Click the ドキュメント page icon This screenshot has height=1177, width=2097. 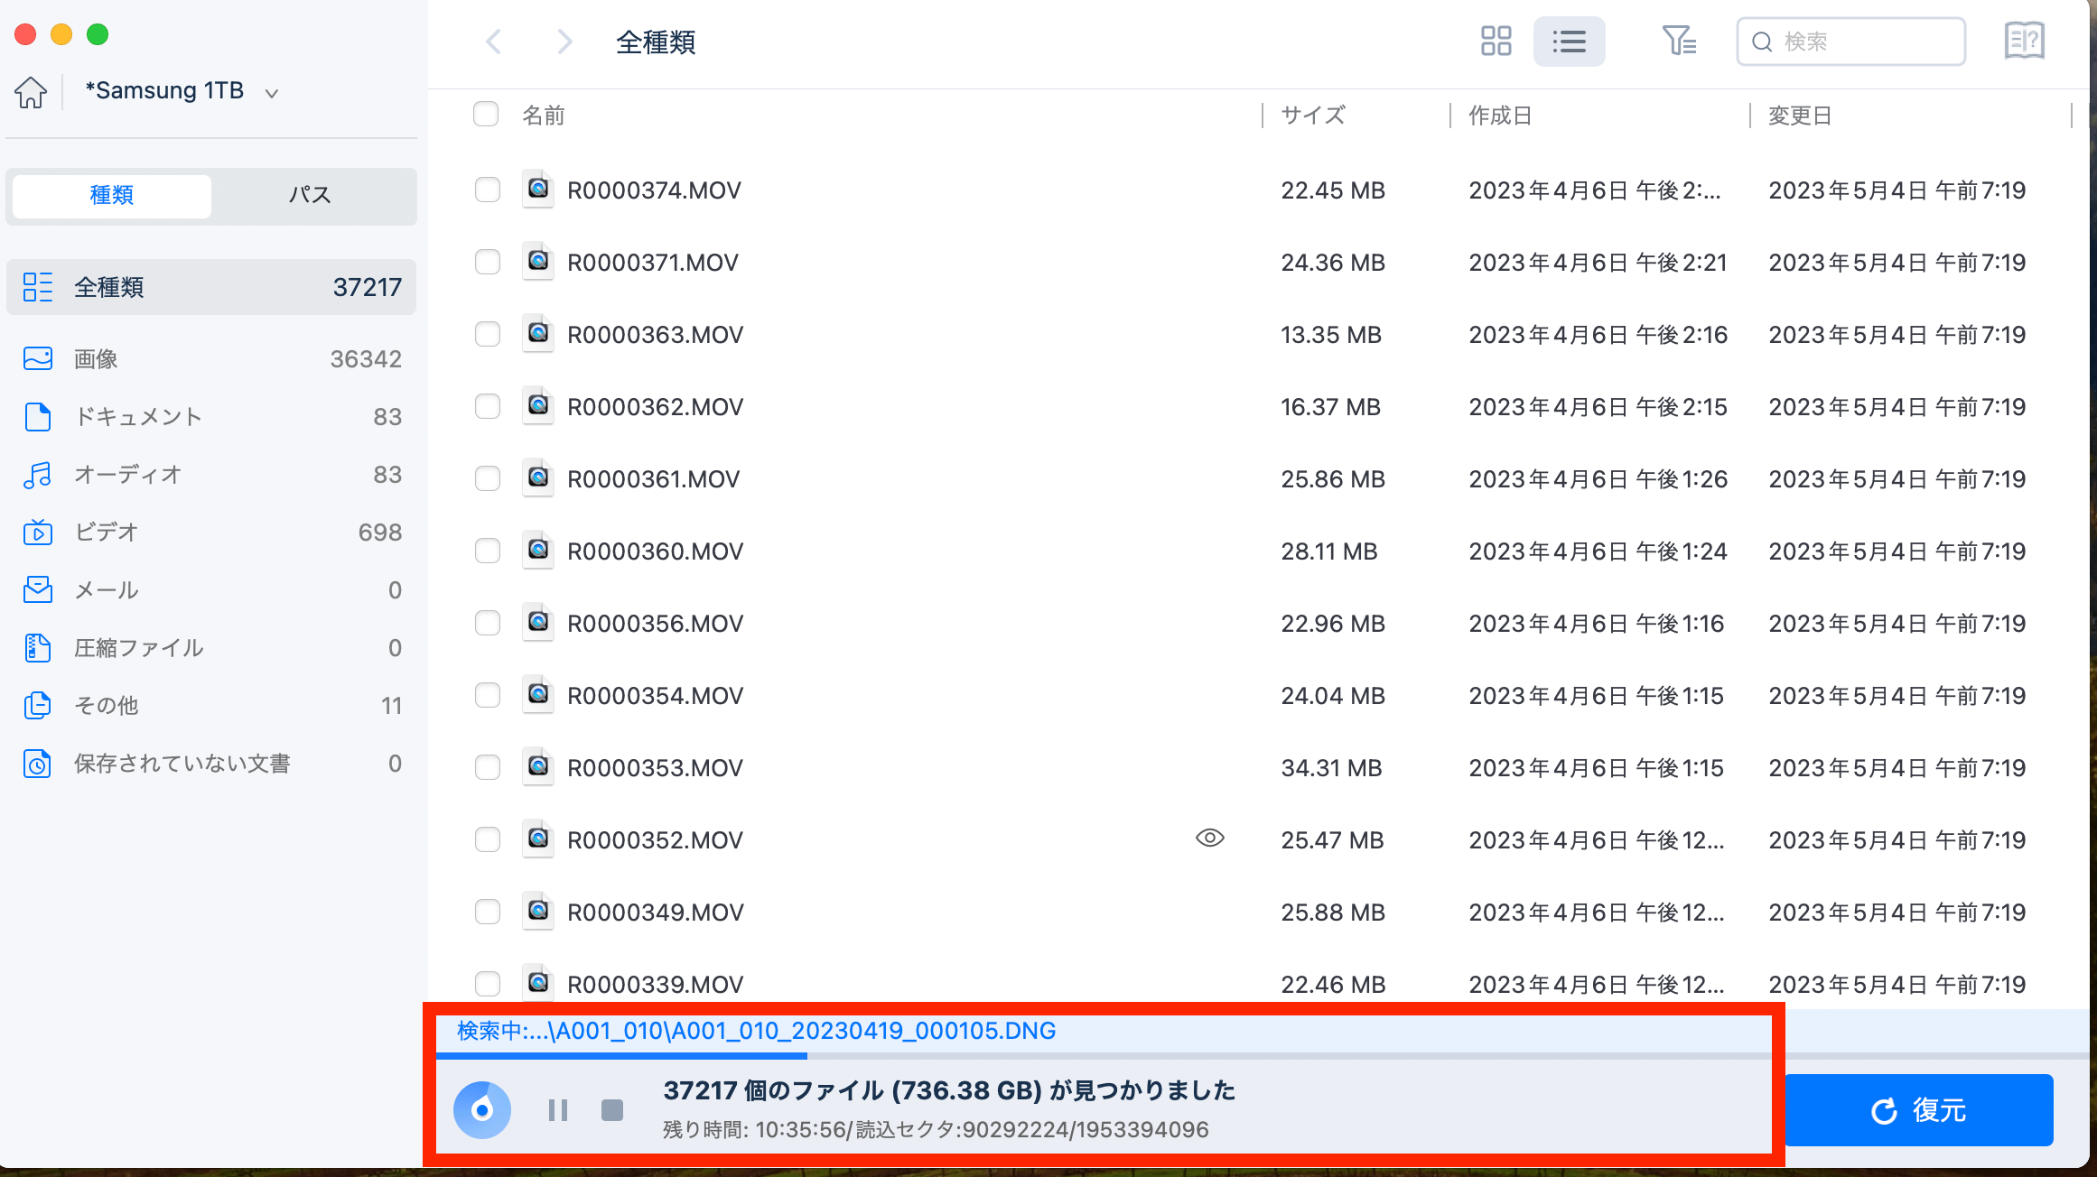tap(38, 417)
